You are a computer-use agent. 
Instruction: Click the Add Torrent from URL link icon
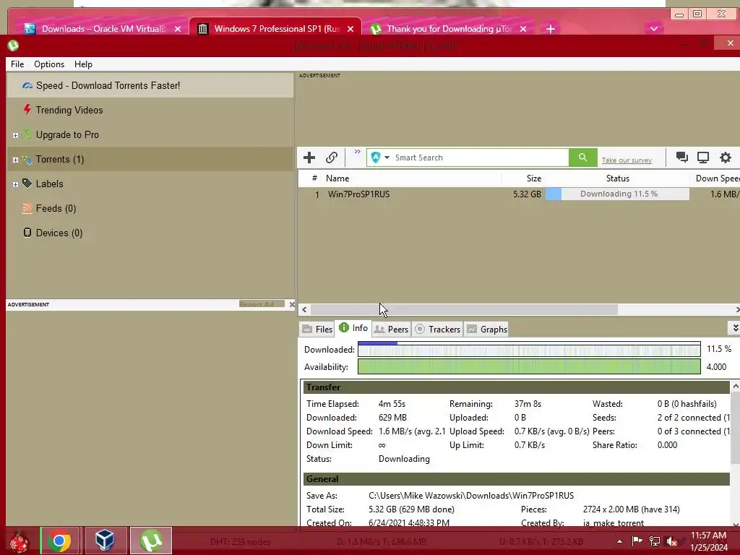coord(332,158)
